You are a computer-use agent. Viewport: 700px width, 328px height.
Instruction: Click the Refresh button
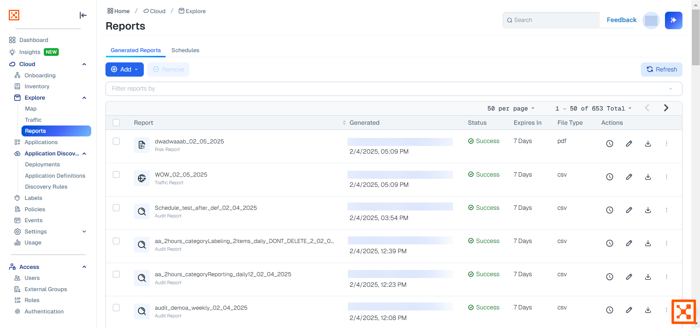pyautogui.click(x=661, y=69)
